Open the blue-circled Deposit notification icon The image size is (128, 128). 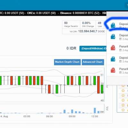113,25
